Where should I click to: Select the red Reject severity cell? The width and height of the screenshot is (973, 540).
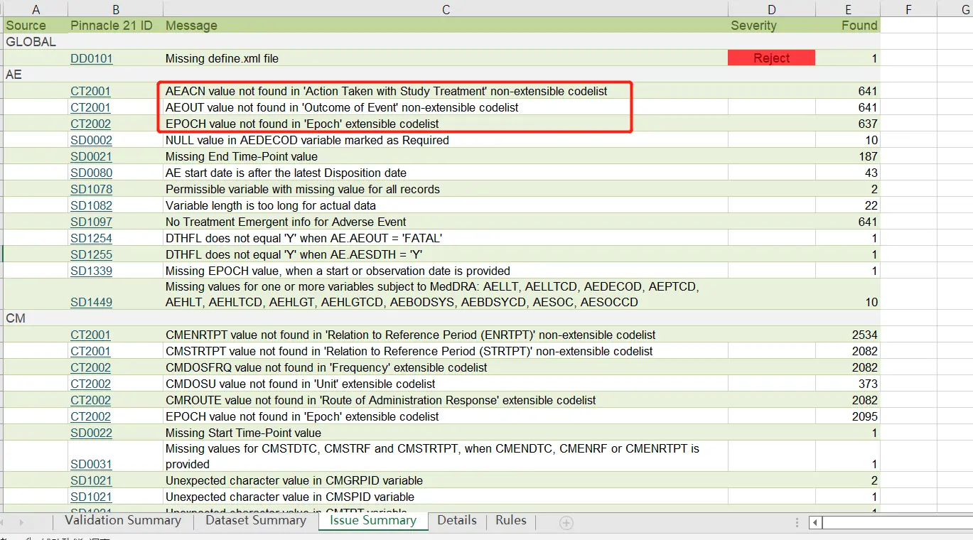(771, 58)
